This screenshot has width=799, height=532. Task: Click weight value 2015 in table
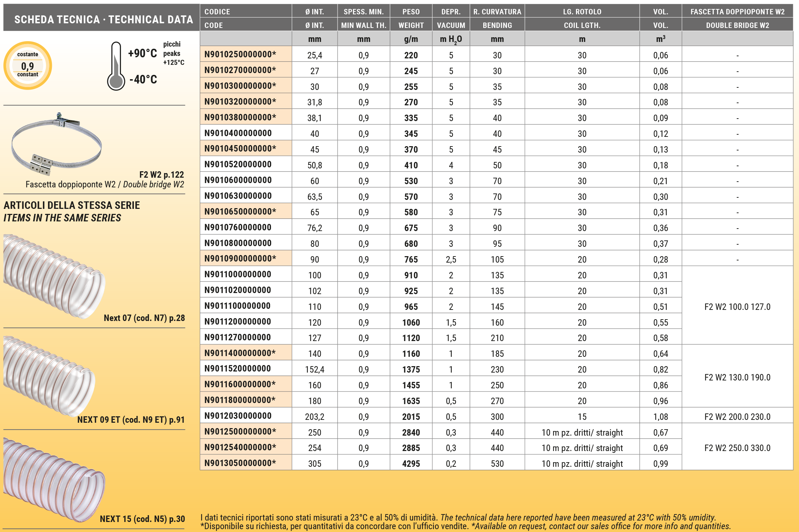click(411, 417)
